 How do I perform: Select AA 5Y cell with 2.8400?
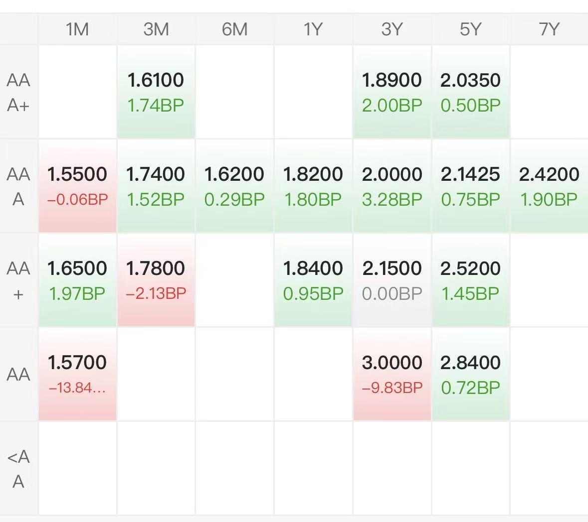tap(470, 374)
